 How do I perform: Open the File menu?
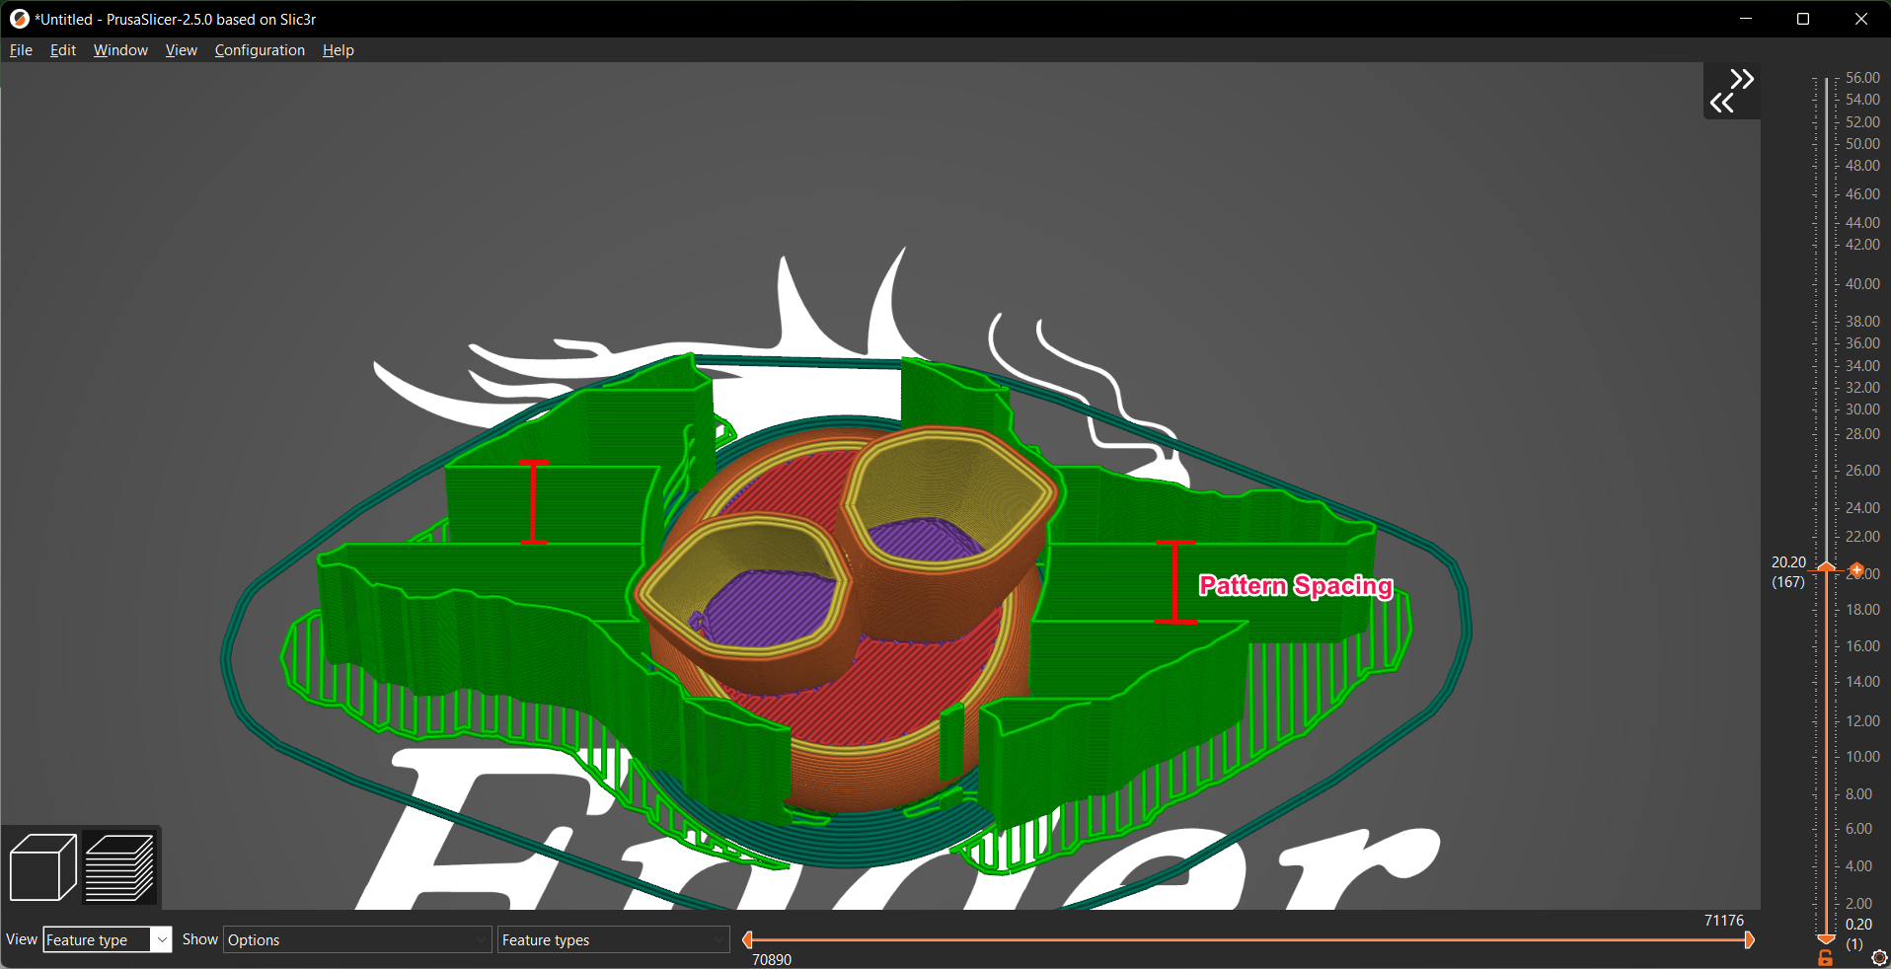(21, 50)
